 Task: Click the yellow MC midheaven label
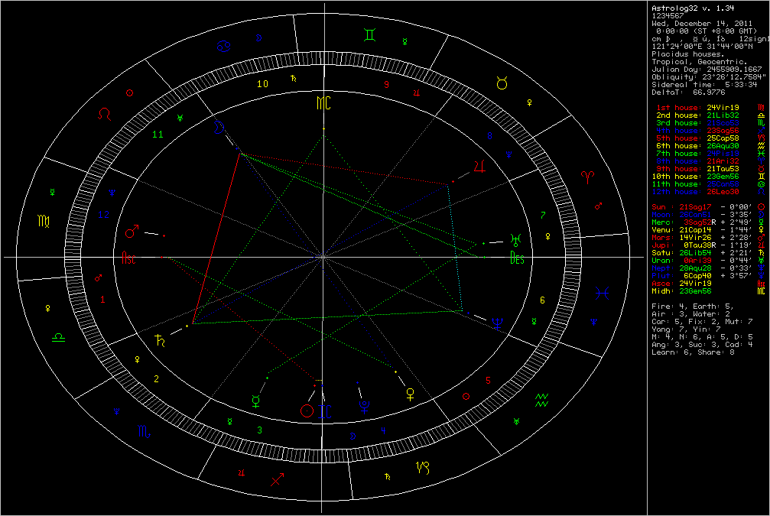point(323,103)
